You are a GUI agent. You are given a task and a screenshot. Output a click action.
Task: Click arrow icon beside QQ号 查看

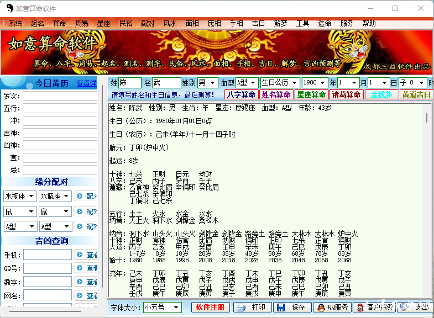80,268
